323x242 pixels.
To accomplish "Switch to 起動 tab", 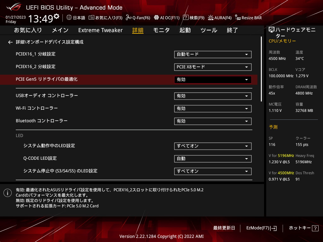I will click(185, 30).
